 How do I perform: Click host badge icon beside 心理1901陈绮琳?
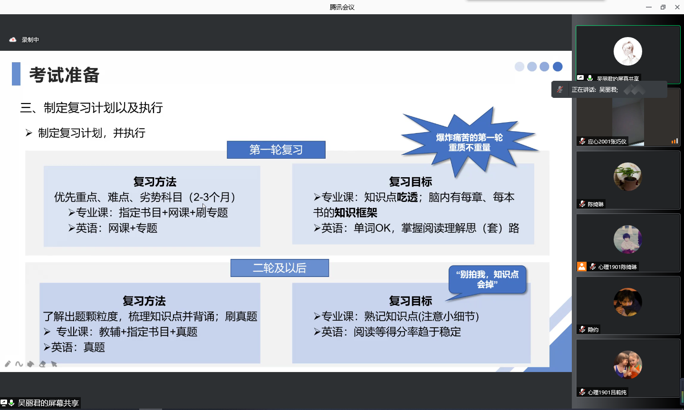pyautogui.click(x=582, y=267)
